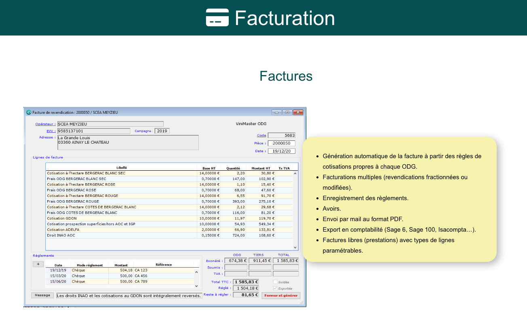Click the Exonéré ODG field showing 674,38 €

[236, 261]
